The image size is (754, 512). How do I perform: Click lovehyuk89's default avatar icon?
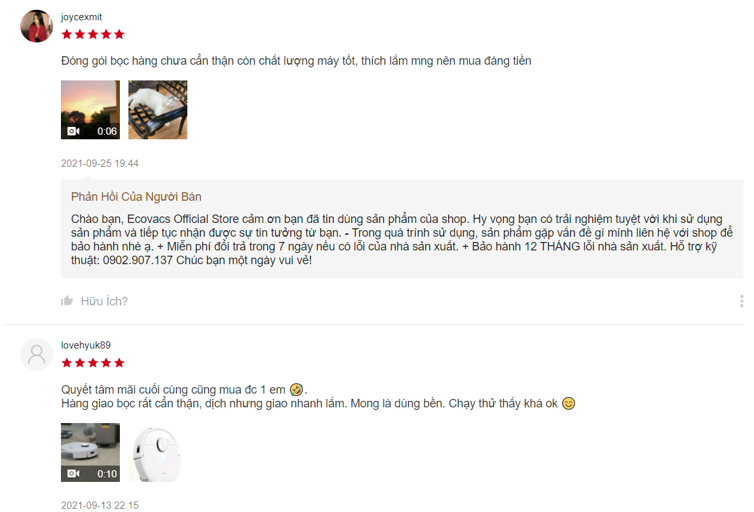(37, 354)
